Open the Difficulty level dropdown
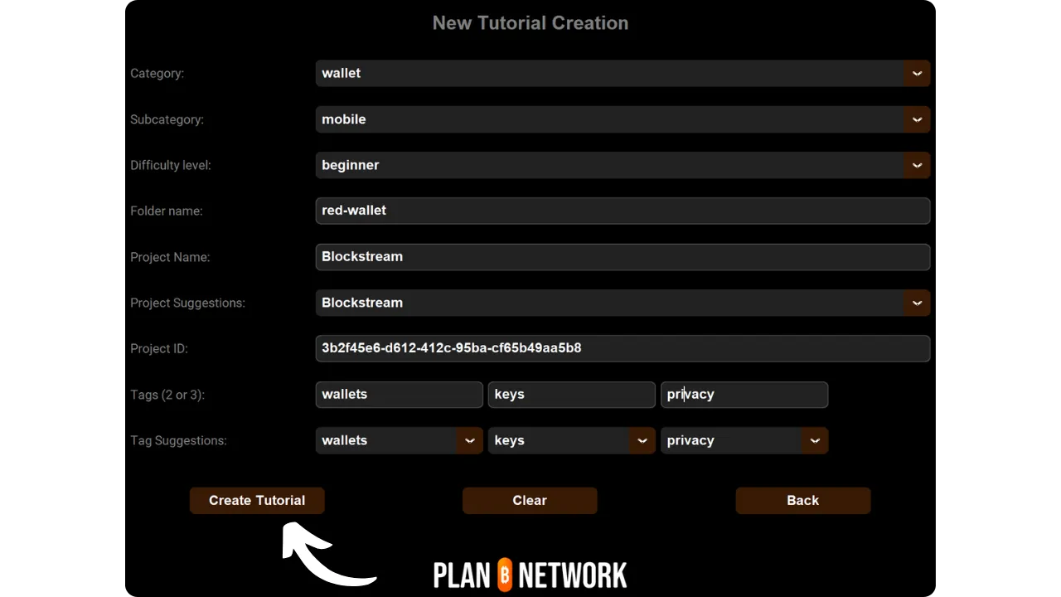The height and width of the screenshot is (597, 1061). [x=917, y=165]
